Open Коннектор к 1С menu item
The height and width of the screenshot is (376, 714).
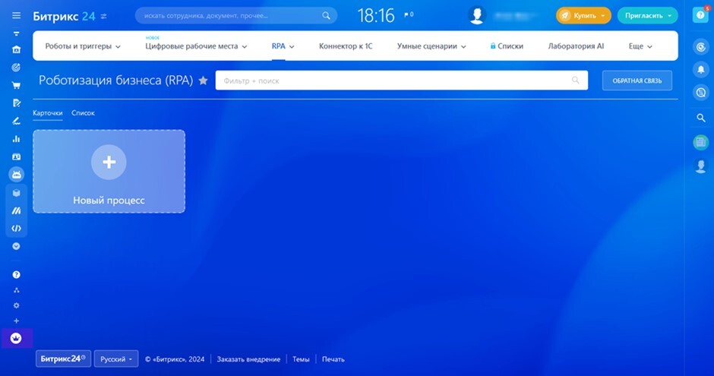[346, 46]
